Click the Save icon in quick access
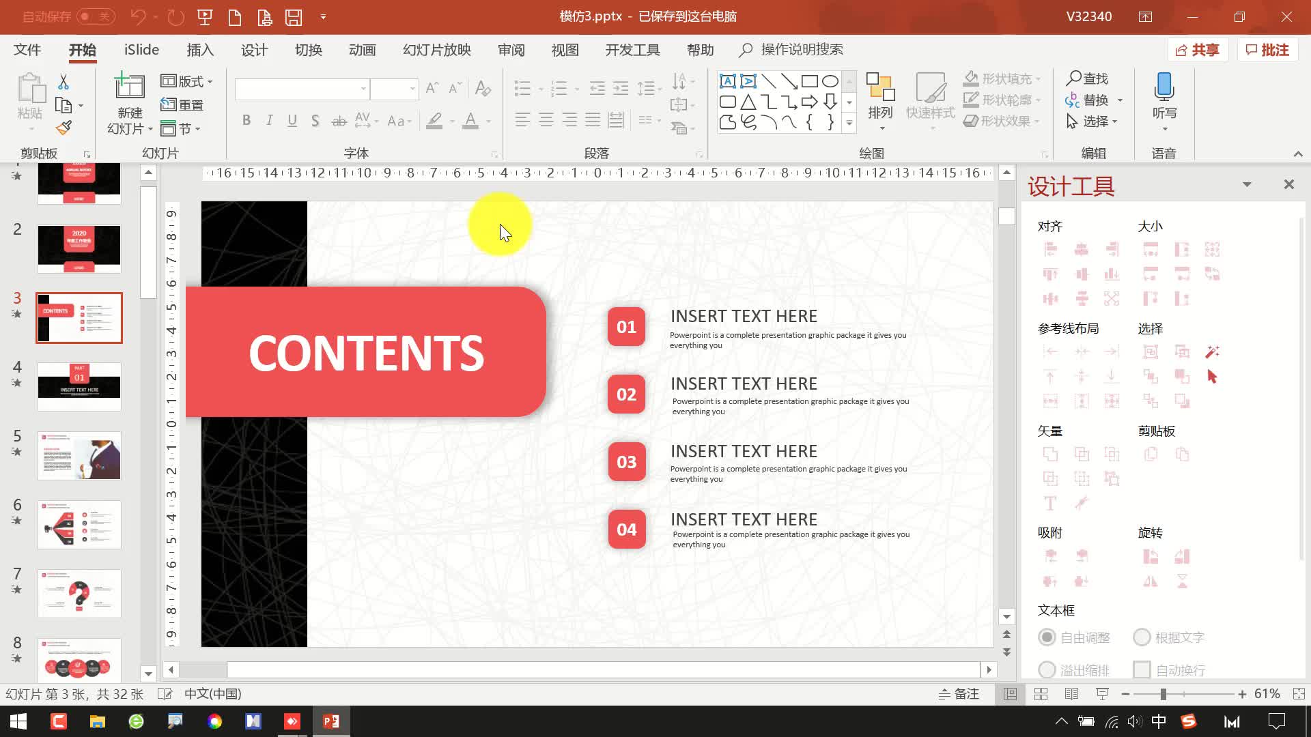Viewport: 1311px width, 737px height. pyautogui.click(x=294, y=17)
